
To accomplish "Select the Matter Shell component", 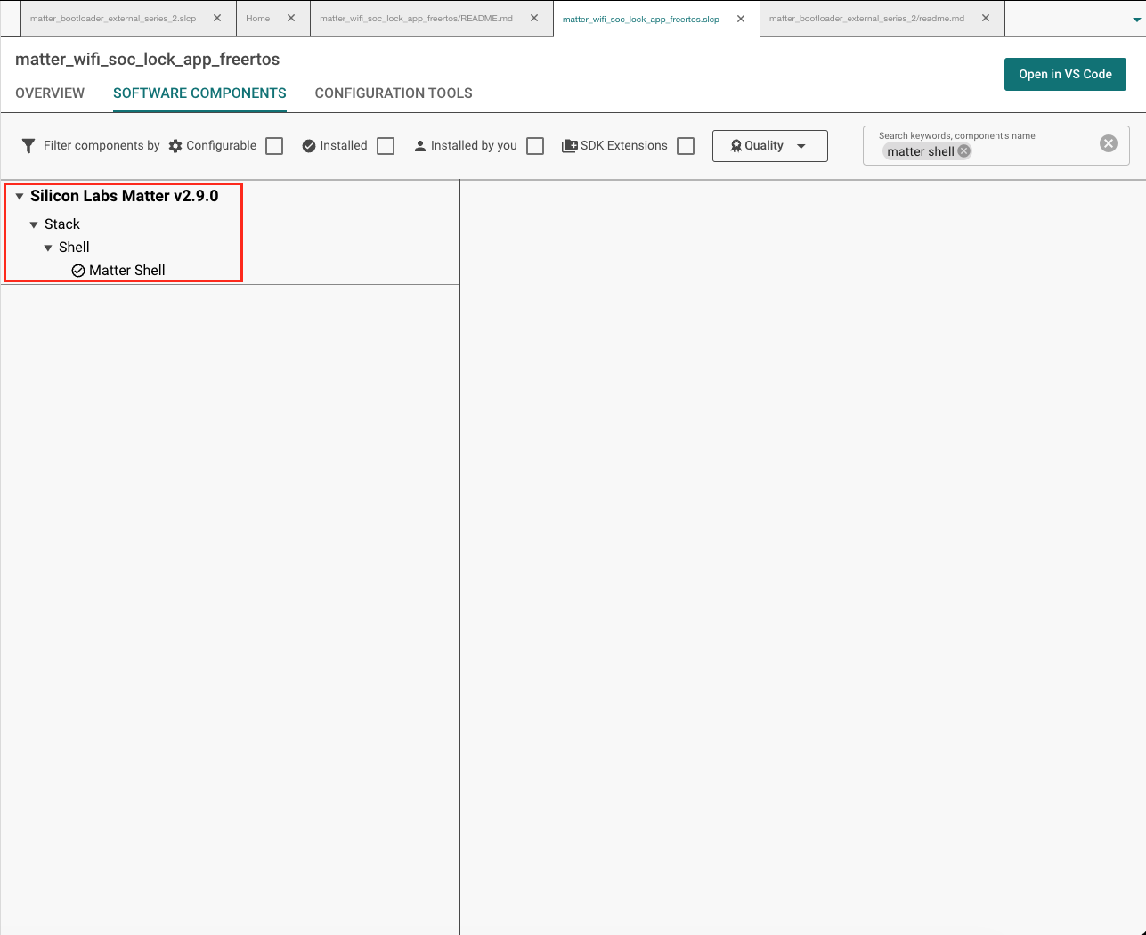I will pos(127,271).
